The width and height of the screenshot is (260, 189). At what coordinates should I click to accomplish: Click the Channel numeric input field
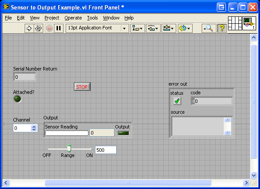pyautogui.click(x=22, y=128)
